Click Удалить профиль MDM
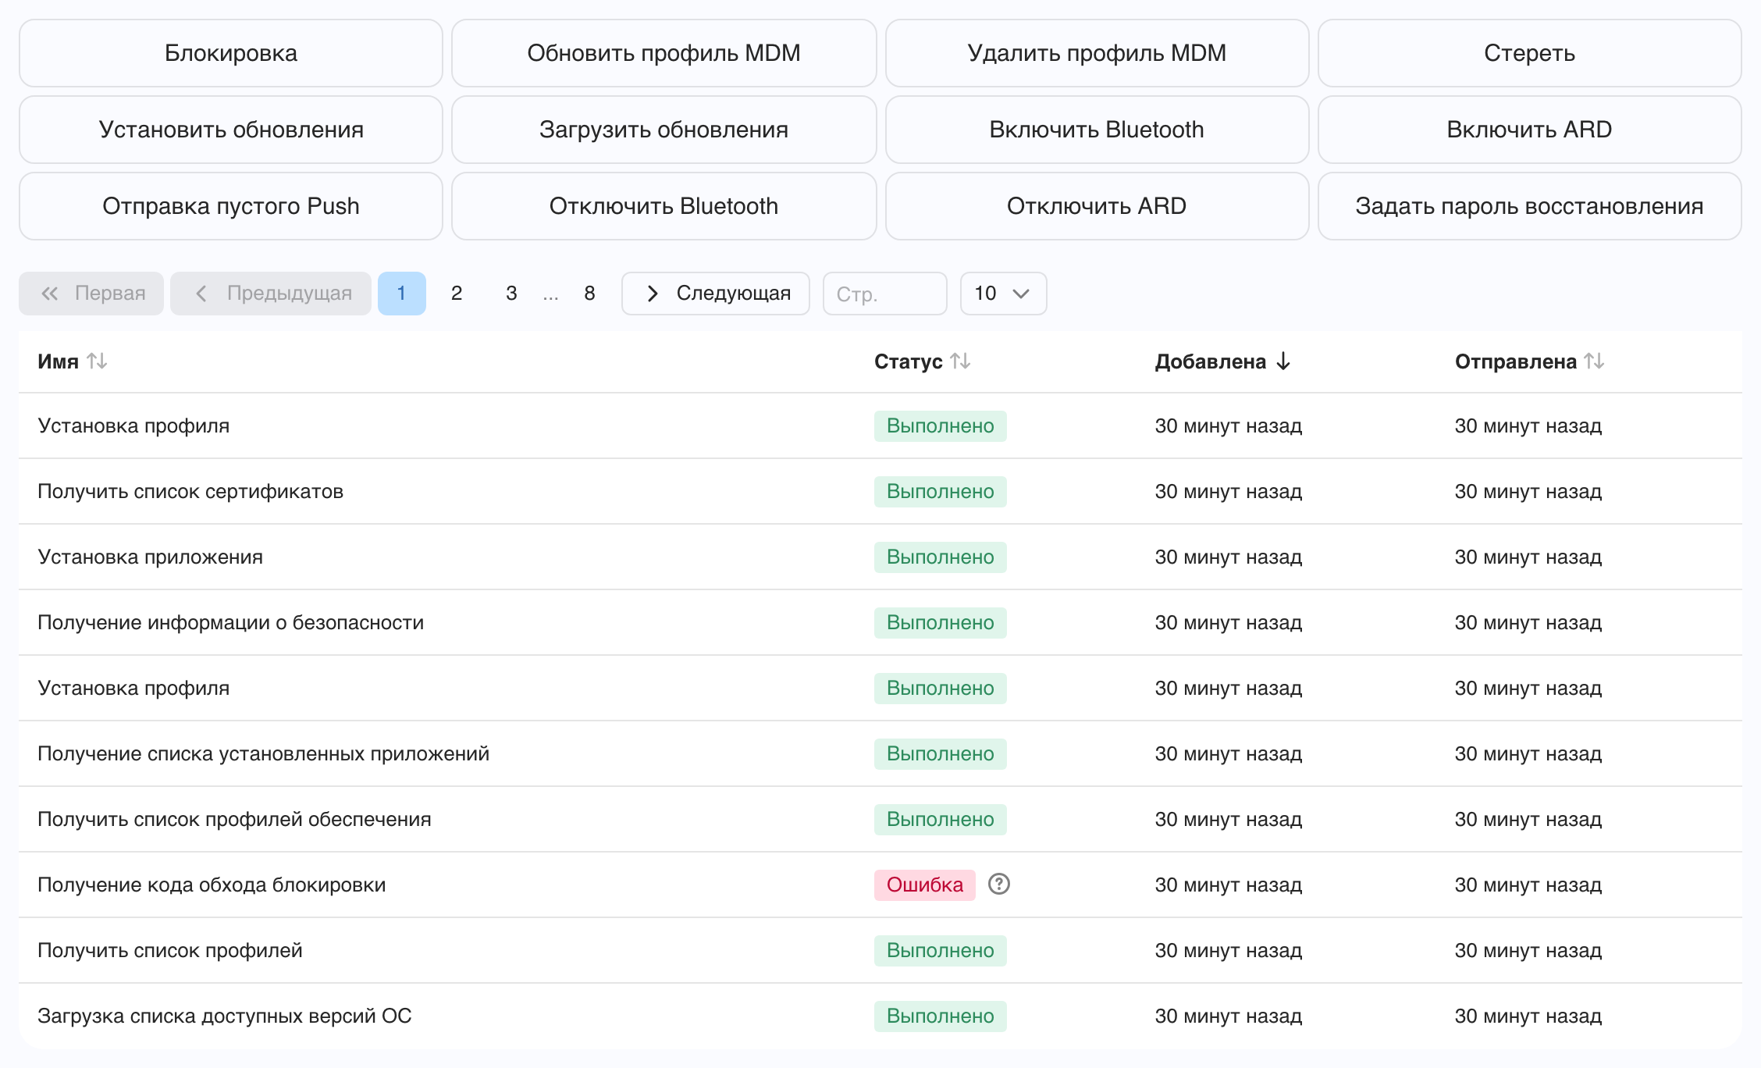Screen dimensions: 1761x1068 pos(1097,53)
